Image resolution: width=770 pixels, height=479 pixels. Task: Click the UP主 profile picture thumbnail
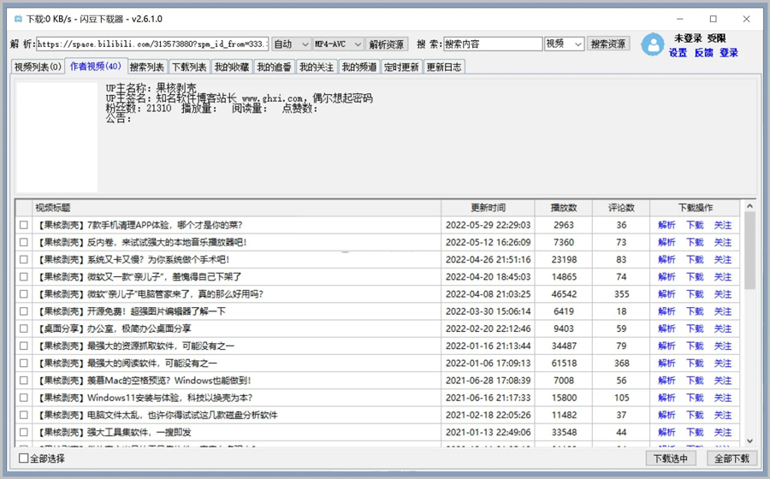56,137
